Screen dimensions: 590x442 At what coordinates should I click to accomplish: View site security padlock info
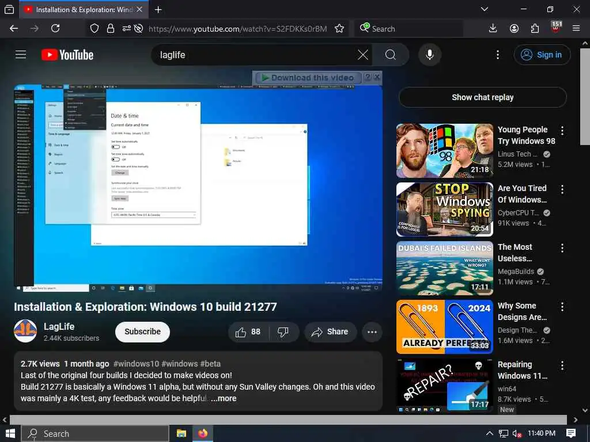click(110, 29)
